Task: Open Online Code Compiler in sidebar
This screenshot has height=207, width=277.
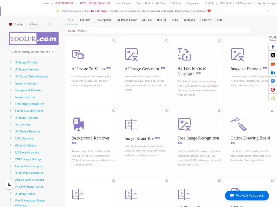Action: click(x=29, y=166)
